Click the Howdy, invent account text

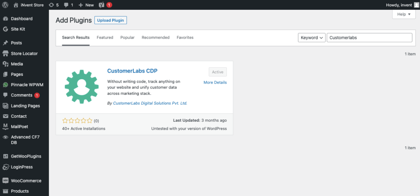tap(399, 5)
